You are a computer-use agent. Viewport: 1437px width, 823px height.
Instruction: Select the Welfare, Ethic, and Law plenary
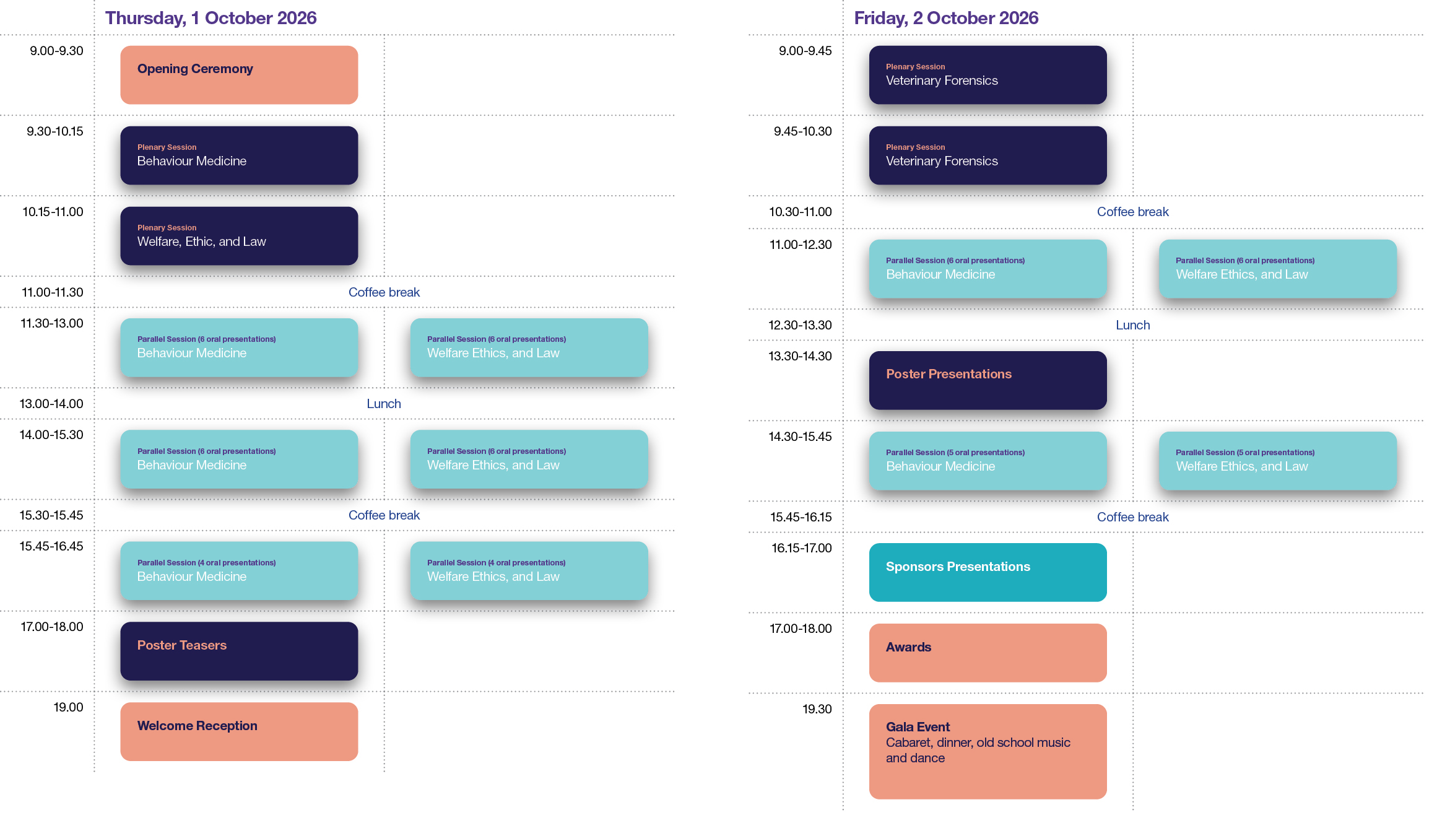pos(239,236)
